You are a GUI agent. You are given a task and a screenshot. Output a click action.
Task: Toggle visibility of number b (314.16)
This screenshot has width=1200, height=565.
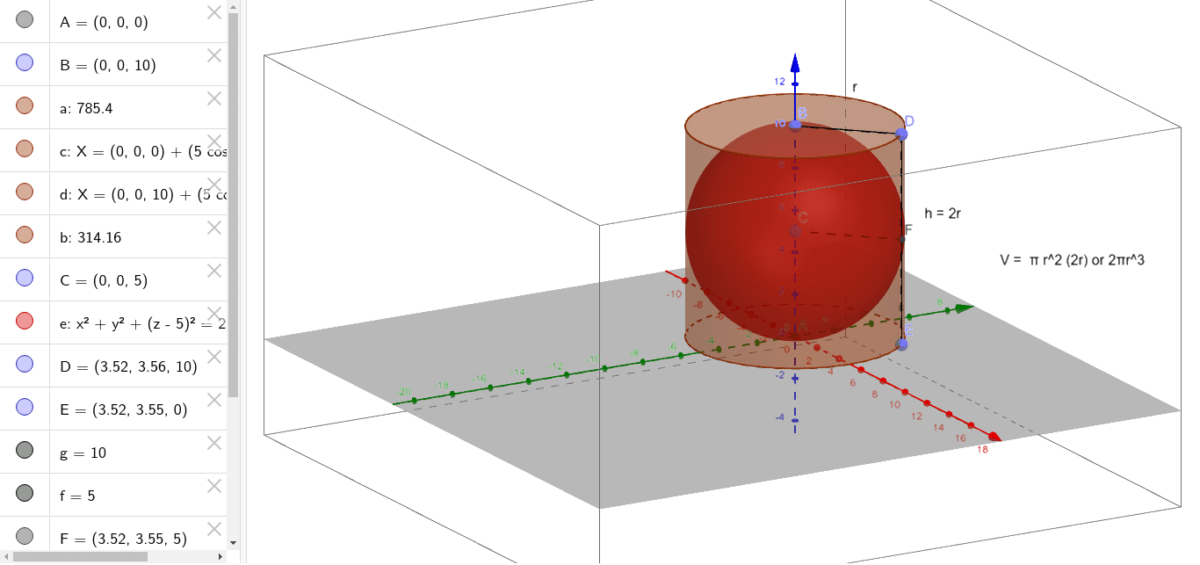[x=24, y=235]
